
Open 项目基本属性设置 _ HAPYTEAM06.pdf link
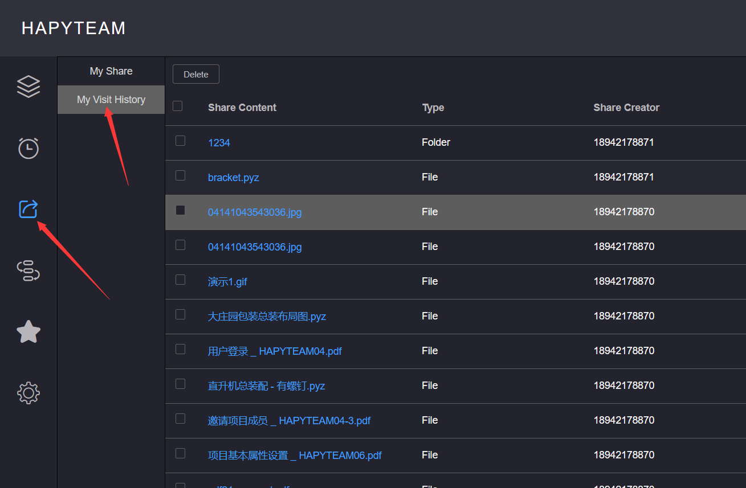295,456
